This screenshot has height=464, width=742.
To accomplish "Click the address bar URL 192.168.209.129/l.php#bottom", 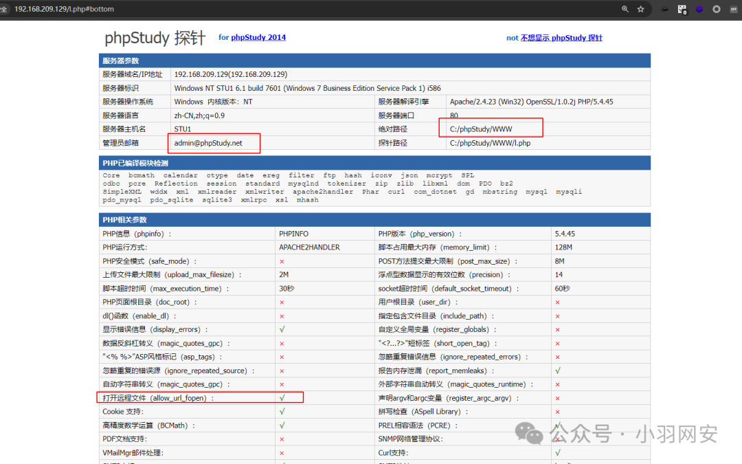I will click(64, 9).
